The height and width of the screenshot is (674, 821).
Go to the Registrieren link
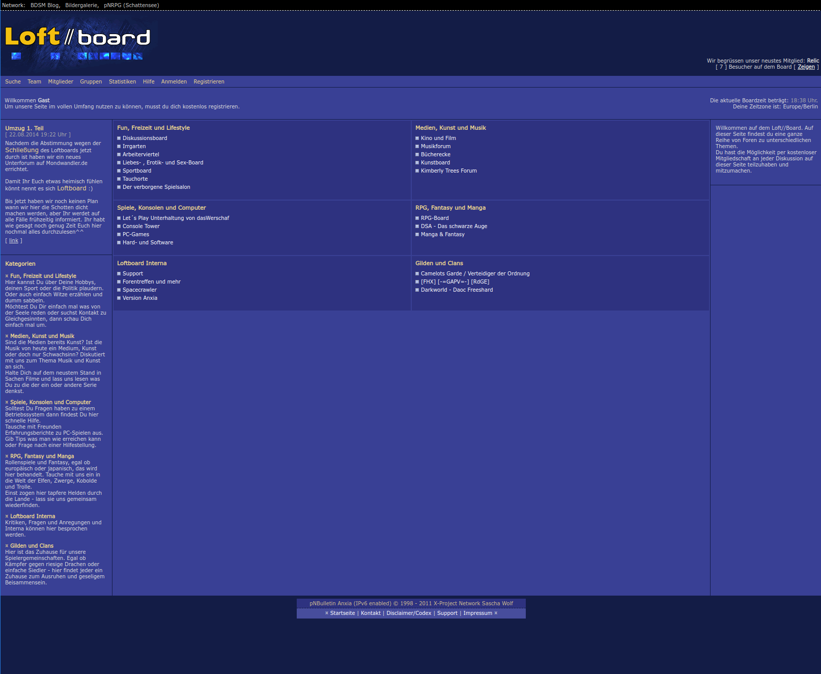[x=209, y=81]
